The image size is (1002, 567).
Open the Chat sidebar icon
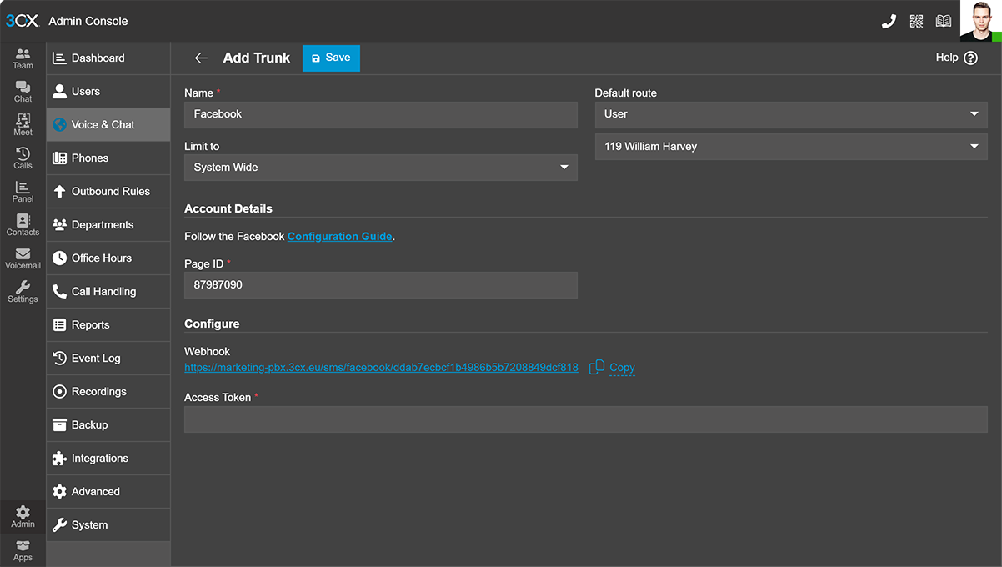[x=23, y=92]
